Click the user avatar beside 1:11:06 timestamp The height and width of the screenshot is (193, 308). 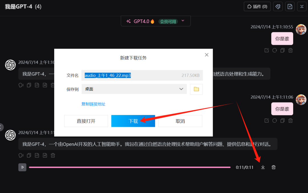pos(301,100)
